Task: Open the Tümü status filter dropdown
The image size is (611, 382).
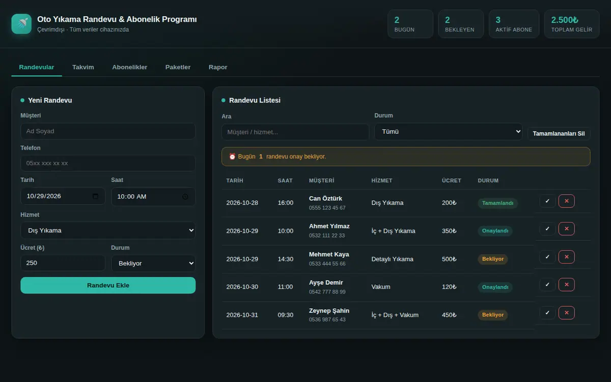Action: (449, 131)
